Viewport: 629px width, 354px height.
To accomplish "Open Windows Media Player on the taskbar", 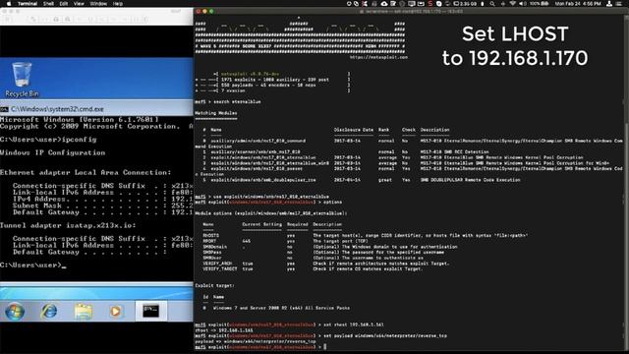I will [116, 311].
